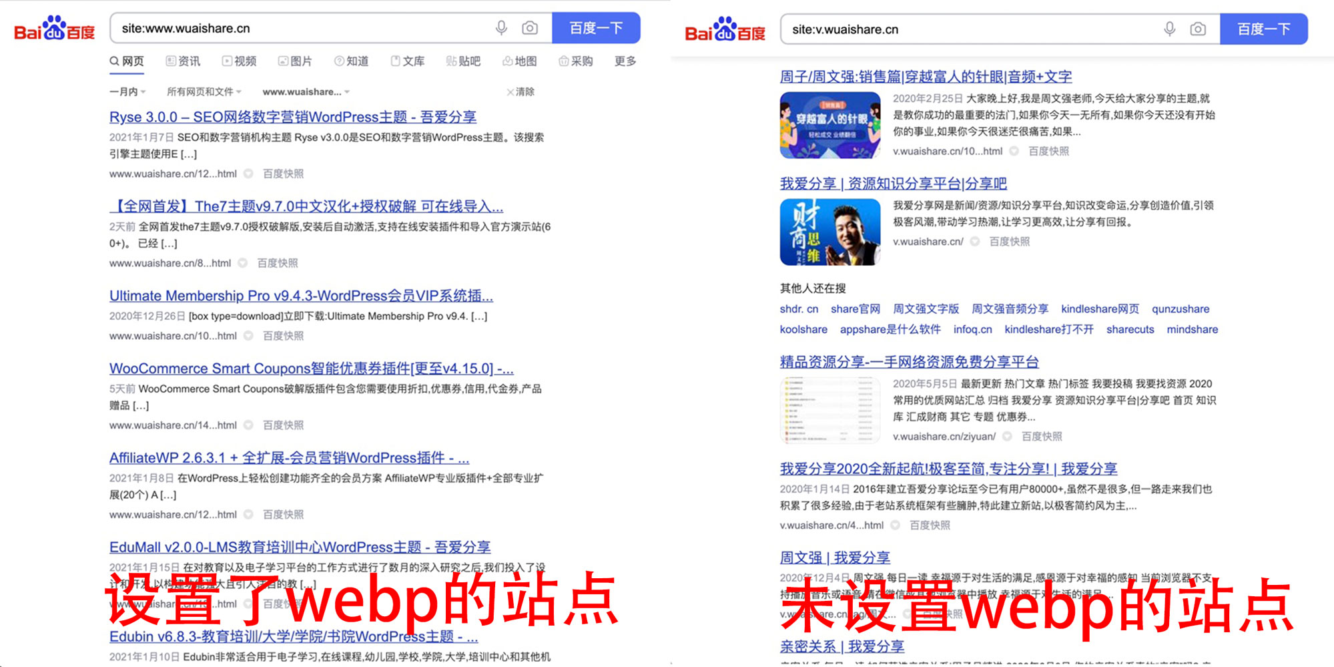Click the Baidu logo in the right window

click(725, 30)
